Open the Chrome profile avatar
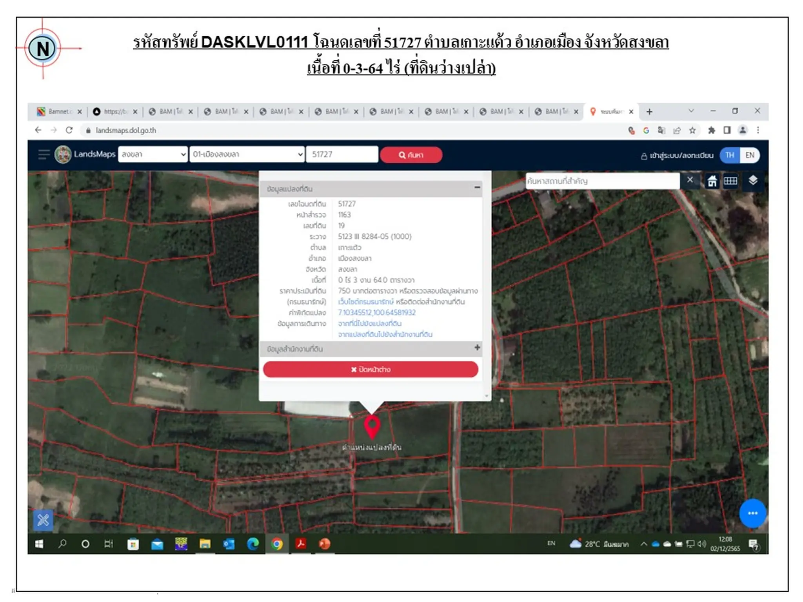 point(743,131)
